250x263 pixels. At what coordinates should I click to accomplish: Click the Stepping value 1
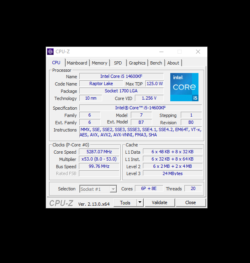191,115
